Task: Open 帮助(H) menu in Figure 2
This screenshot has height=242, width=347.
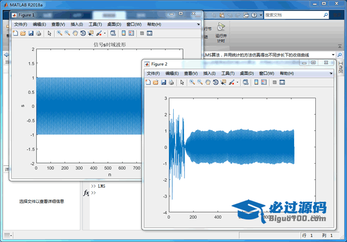Action: click(x=287, y=73)
